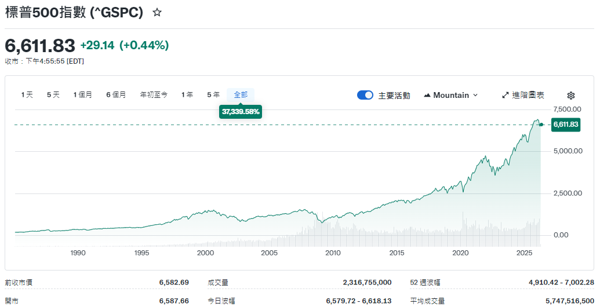Viewport: 600px width, 307px height.
Task: Click the 前收市價 label
Action: point(19,283)
